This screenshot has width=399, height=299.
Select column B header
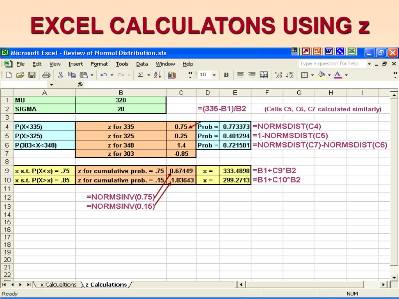click(121, 93)
